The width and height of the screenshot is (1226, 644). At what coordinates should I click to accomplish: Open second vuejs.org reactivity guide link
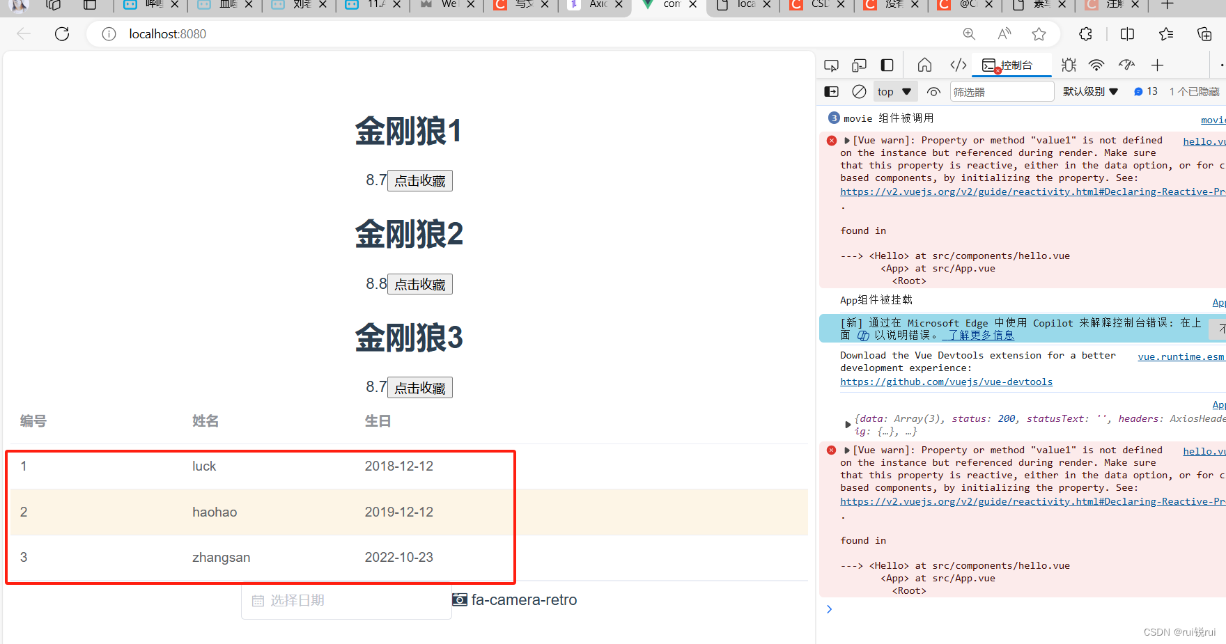click(x=1032, y=501)
